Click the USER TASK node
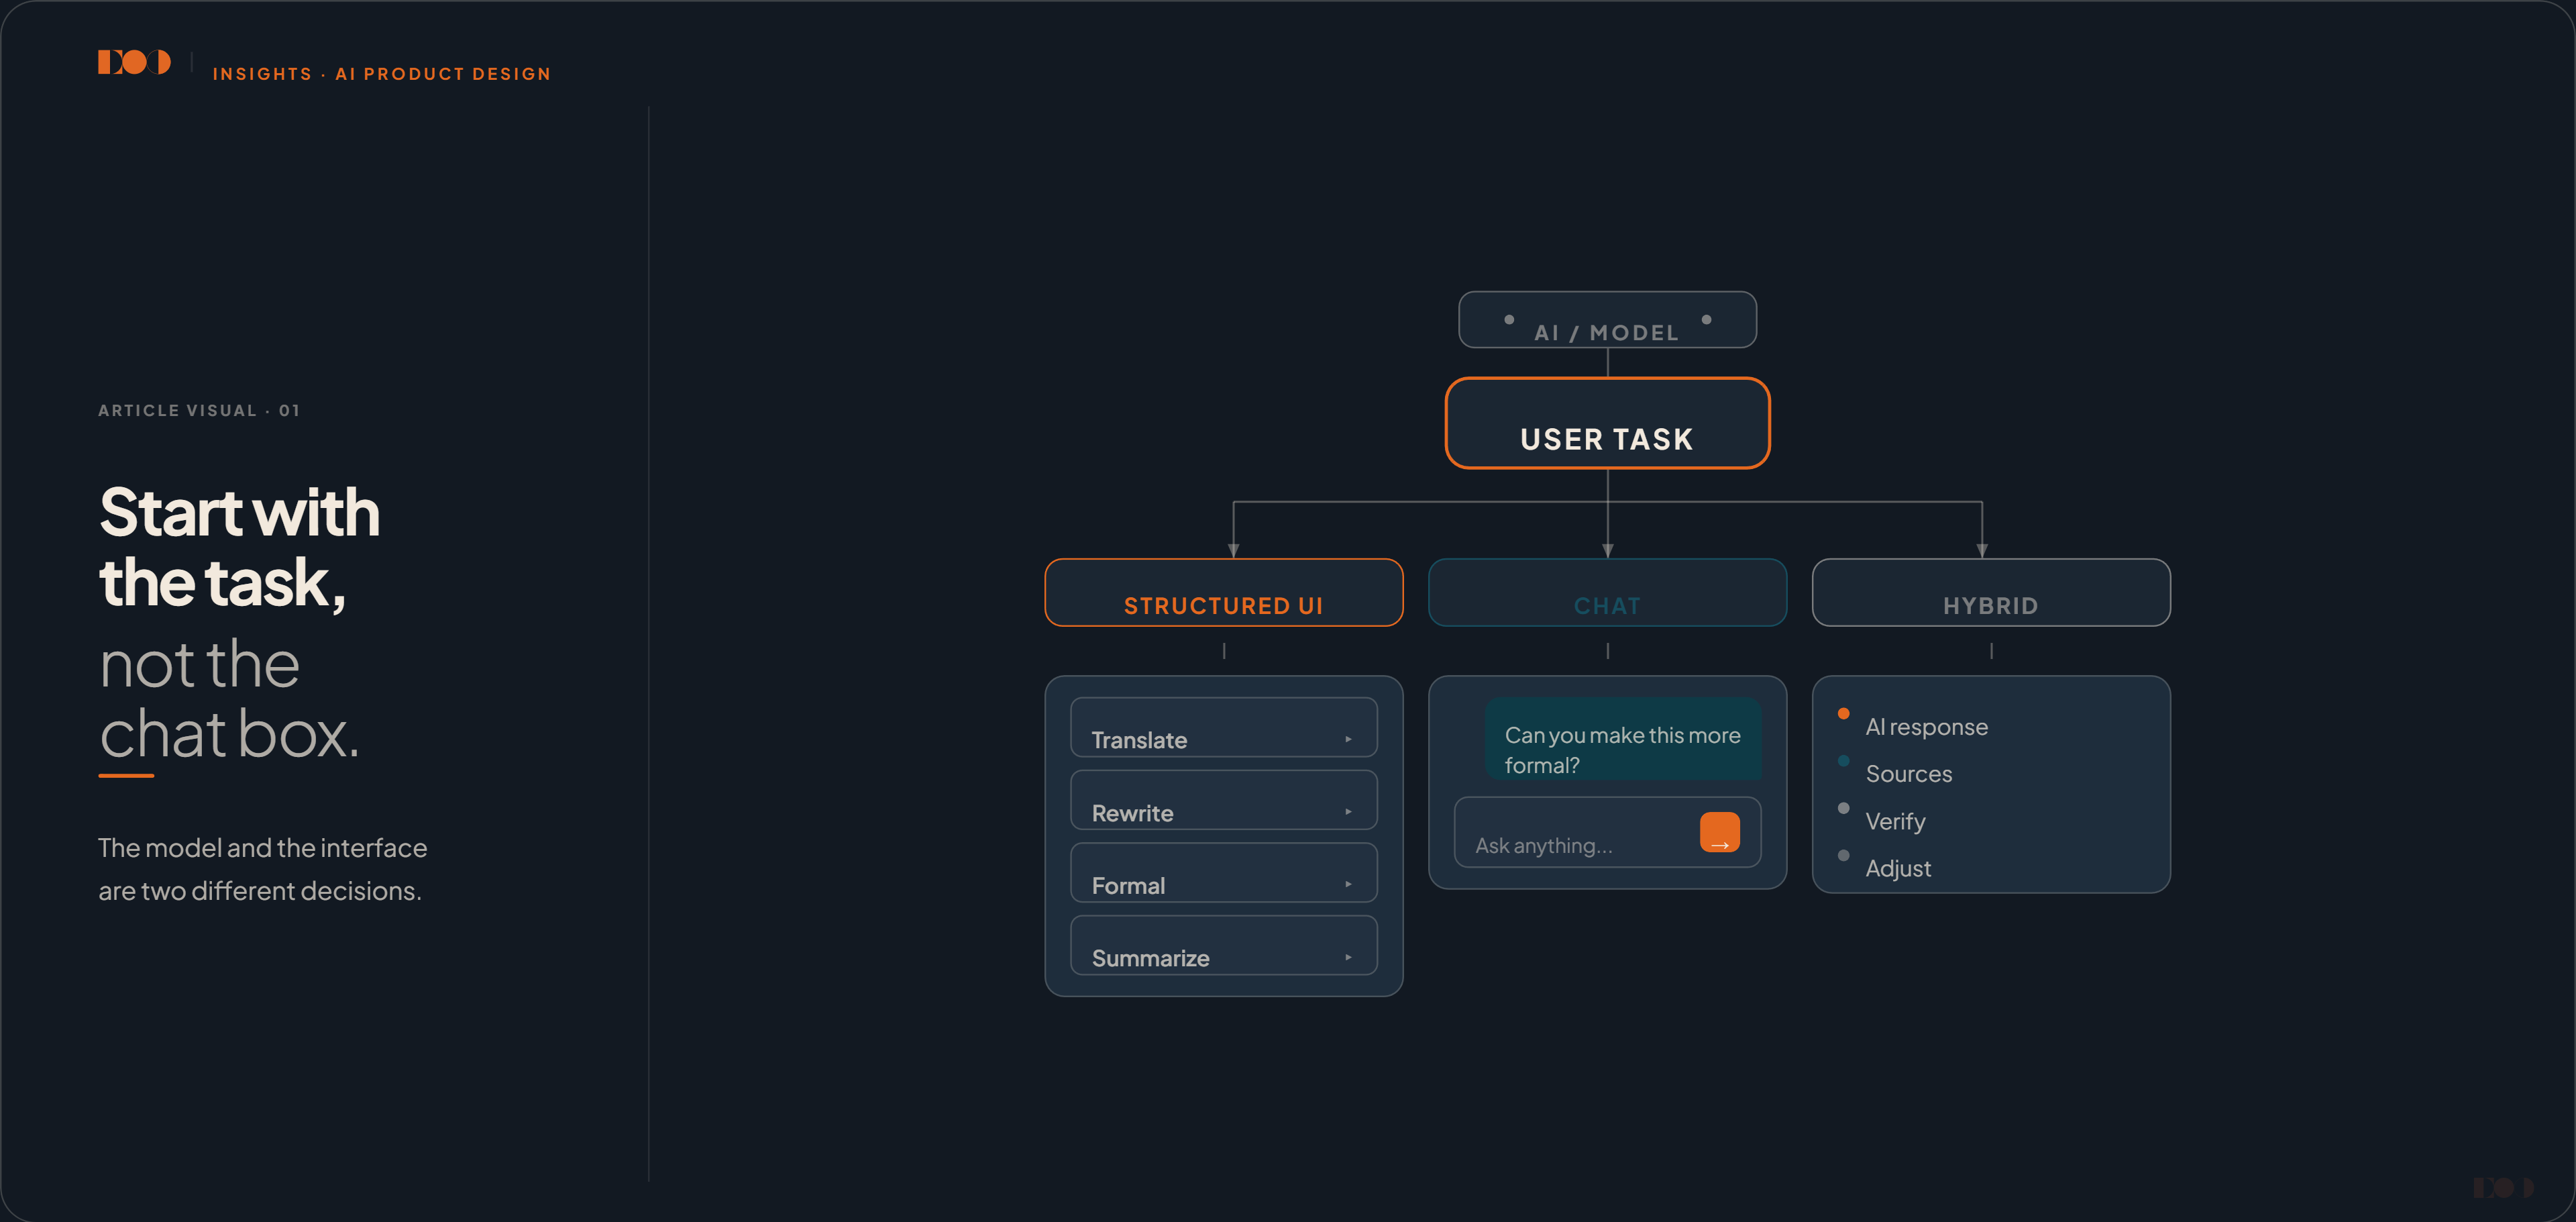The width and height of the screenshot is (2576, 1222). [x=1607, y=423]
